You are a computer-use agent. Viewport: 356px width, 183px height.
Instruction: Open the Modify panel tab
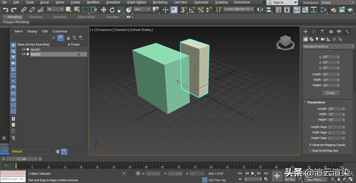click(x=314, y=32)
